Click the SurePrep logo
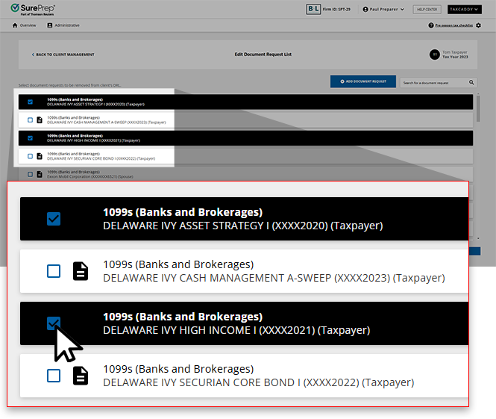 [x=33, y=9]
